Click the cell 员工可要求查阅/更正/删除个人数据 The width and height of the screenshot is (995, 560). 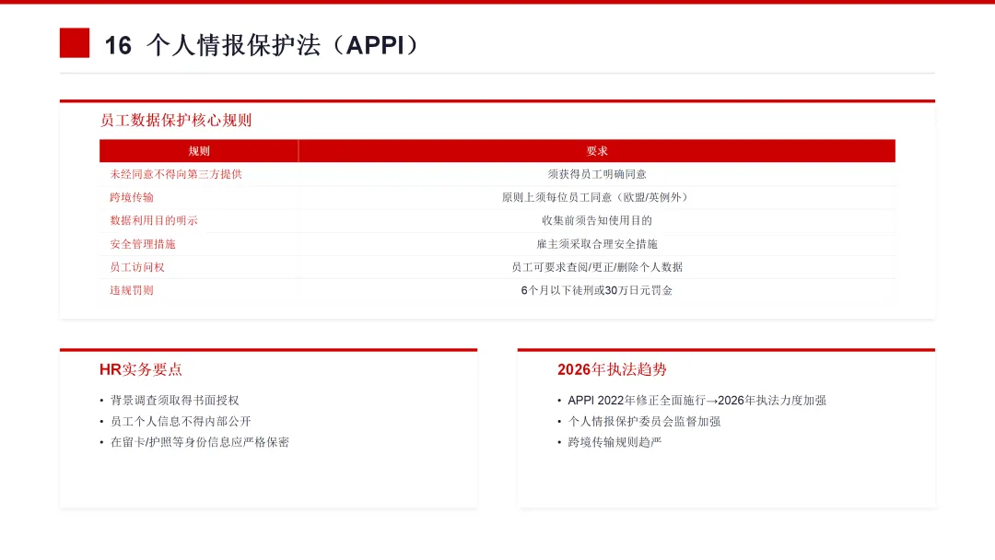click(x=596, y=267)
